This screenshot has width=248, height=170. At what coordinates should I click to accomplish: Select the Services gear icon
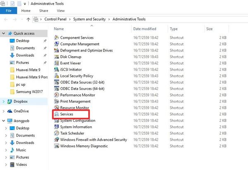57,114
